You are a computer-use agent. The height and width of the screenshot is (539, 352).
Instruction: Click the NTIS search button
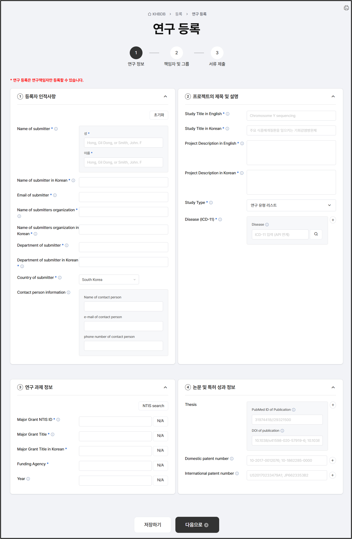tap(153, 406)
